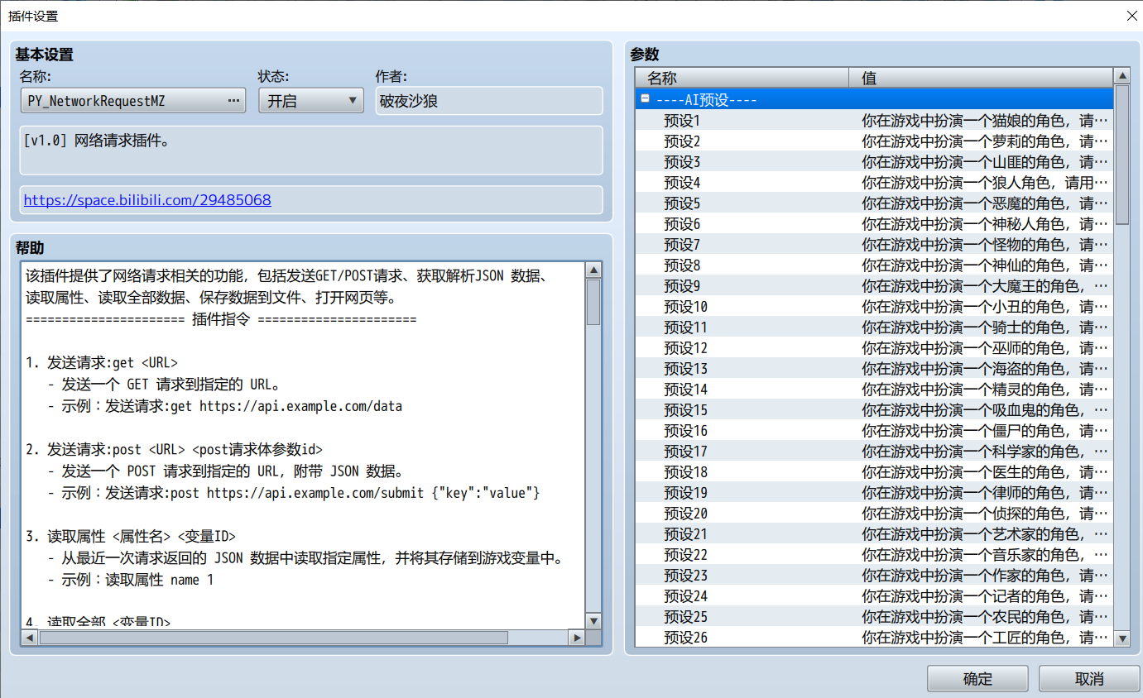Click the 值 column header
The width and height of the screenshot is (1143, 698).
click(982, 78)
